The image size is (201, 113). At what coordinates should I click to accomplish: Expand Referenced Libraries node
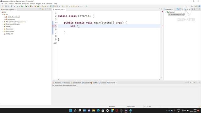[3, 24]
